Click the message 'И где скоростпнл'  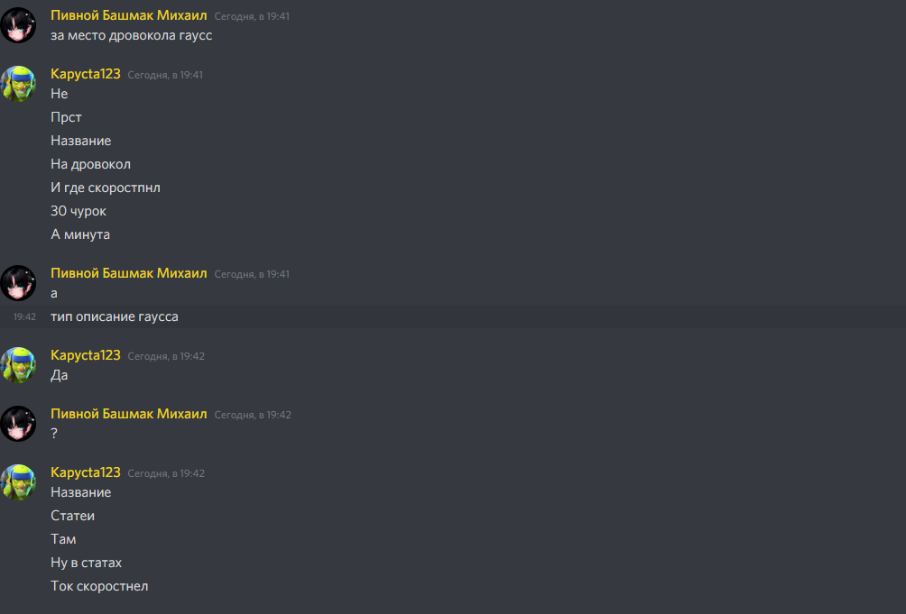click(x=106, y=188)
